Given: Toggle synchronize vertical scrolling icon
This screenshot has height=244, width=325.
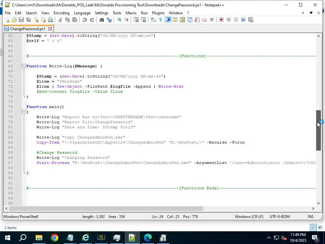Looking at the screenshot, I should click(136, 20).
